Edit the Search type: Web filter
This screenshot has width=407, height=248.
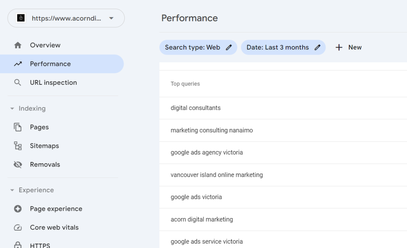click(x=198, y=47)
